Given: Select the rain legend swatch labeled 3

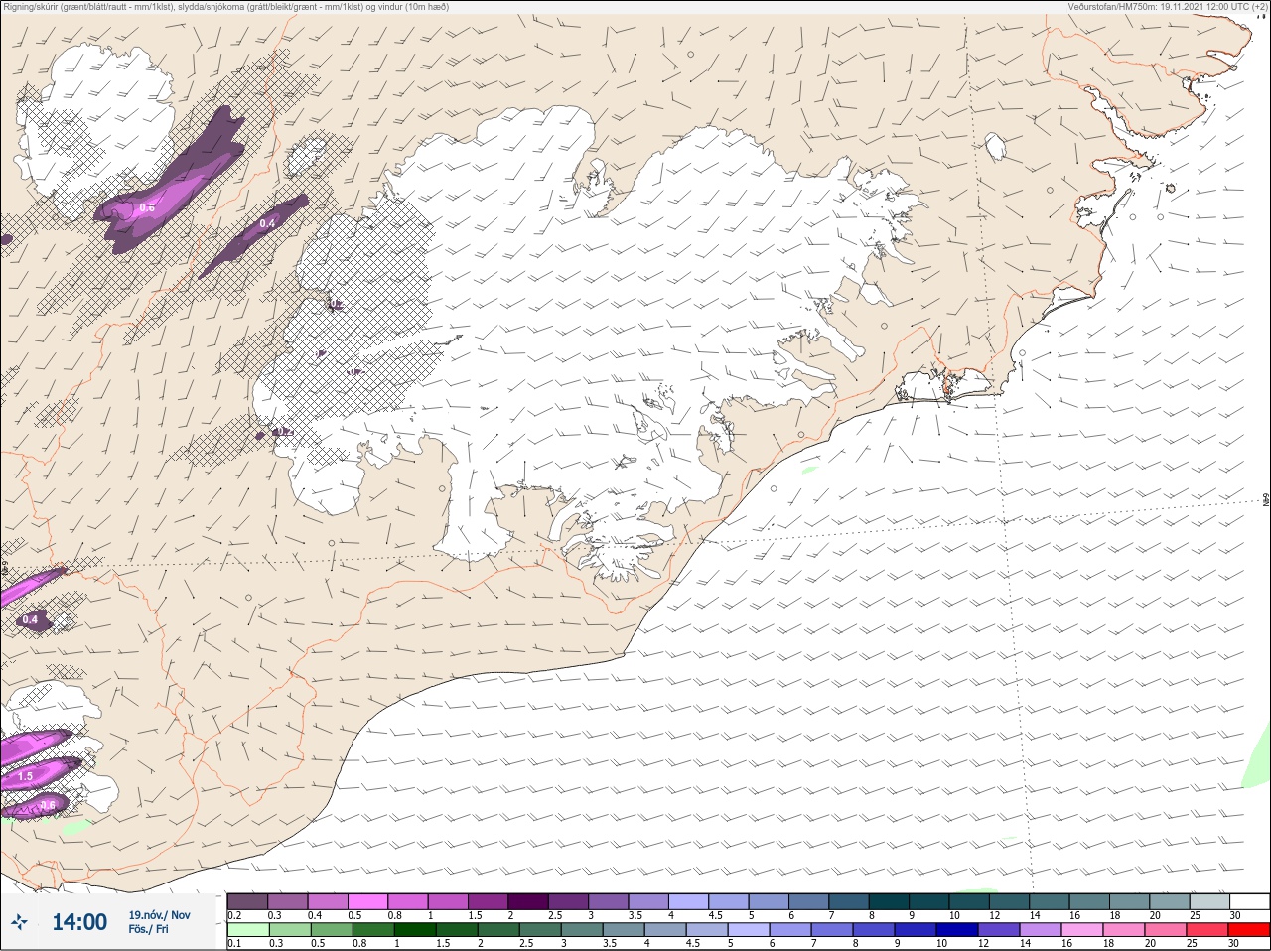Looking at the screenshot, I should click(582, 930).
